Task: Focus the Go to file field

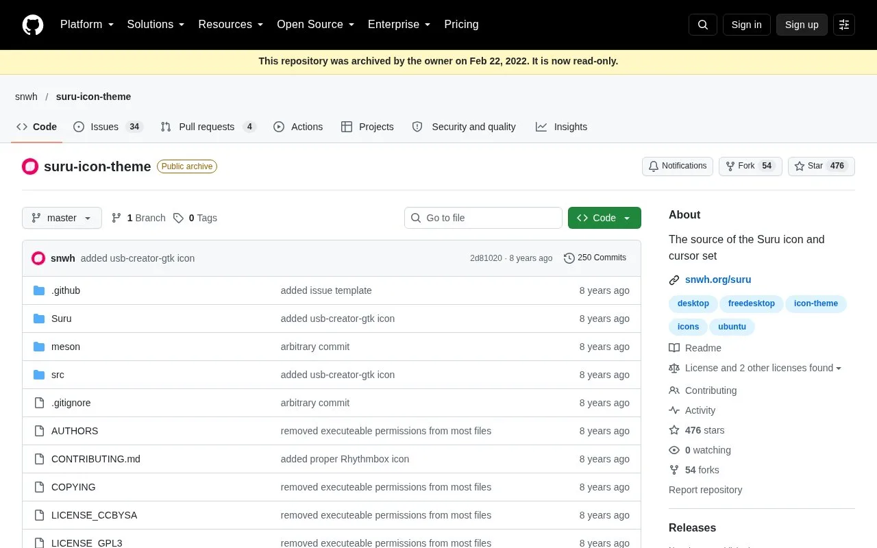Action: tap(483, 218)
